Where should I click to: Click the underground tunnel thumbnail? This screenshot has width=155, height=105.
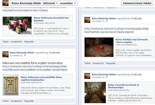tap(95, 93)
